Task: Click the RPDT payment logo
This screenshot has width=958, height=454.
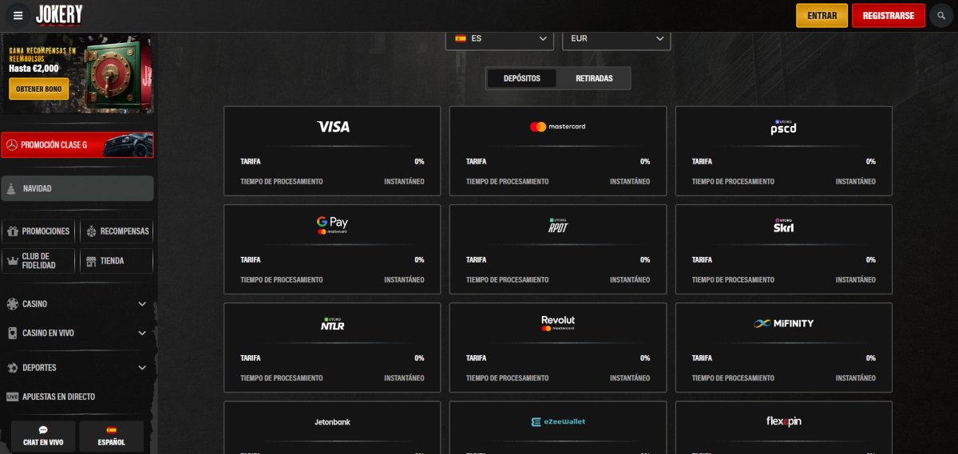Action: coord(558,226)
